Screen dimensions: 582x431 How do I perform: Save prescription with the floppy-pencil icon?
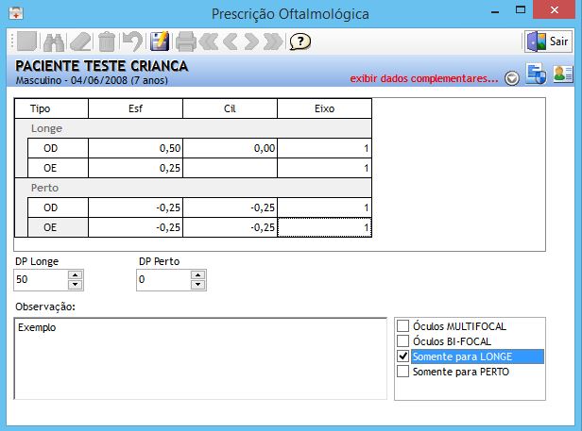[160, 41]
